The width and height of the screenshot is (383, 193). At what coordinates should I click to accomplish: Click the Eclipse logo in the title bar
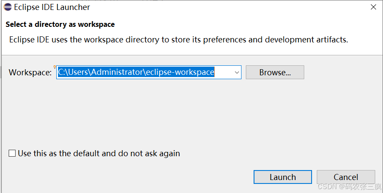coord(7,7)
